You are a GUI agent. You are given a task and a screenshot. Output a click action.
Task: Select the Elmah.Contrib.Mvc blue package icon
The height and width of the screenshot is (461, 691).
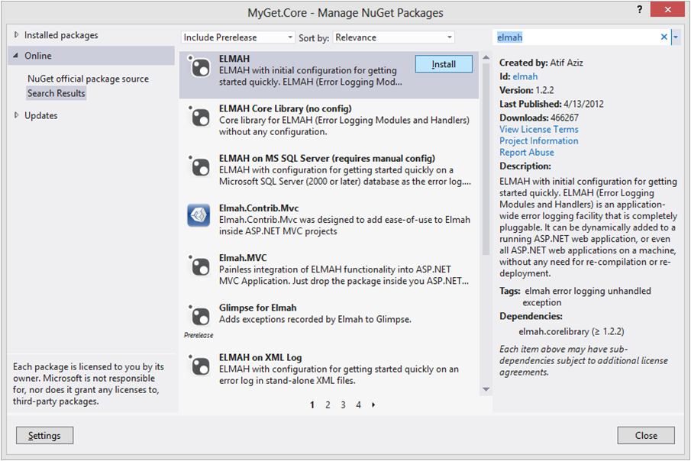199,215
